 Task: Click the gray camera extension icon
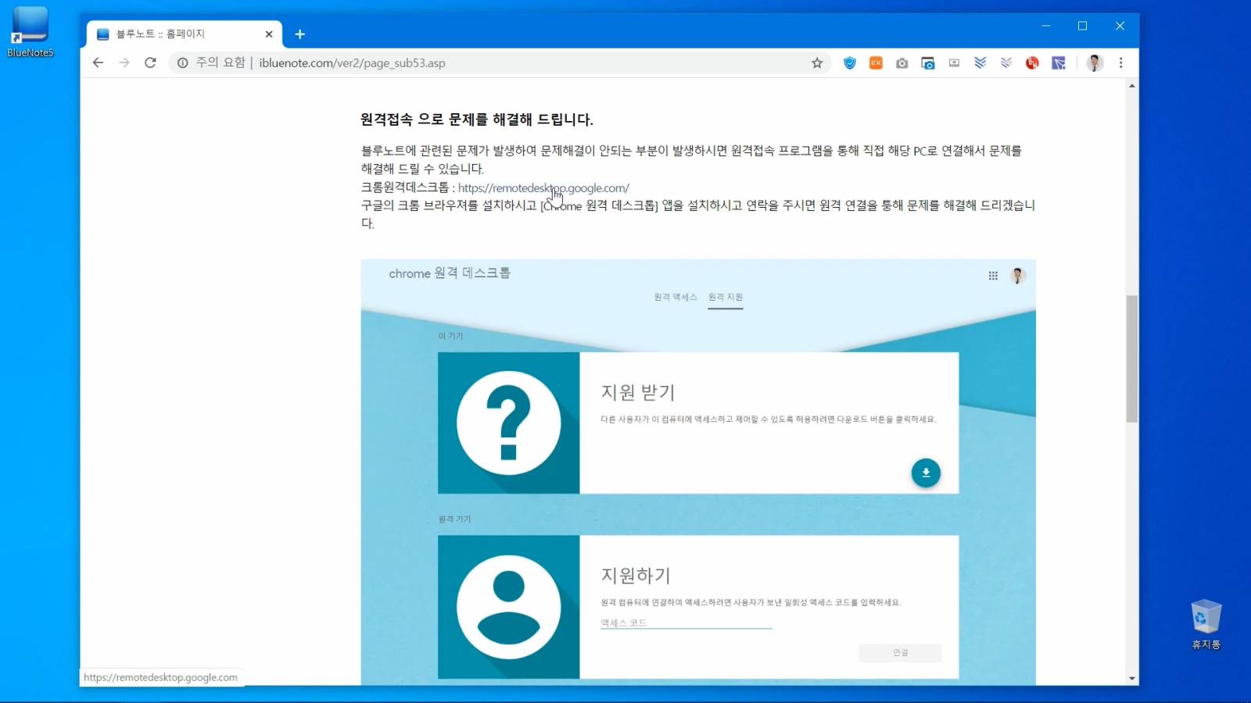pyautogui.click(x=902, y=63)
